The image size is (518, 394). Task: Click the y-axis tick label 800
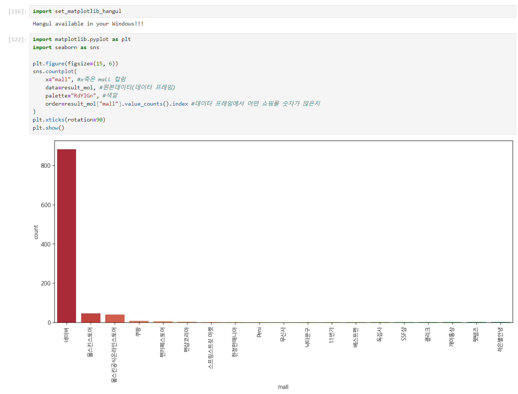[x=46, y=166]
